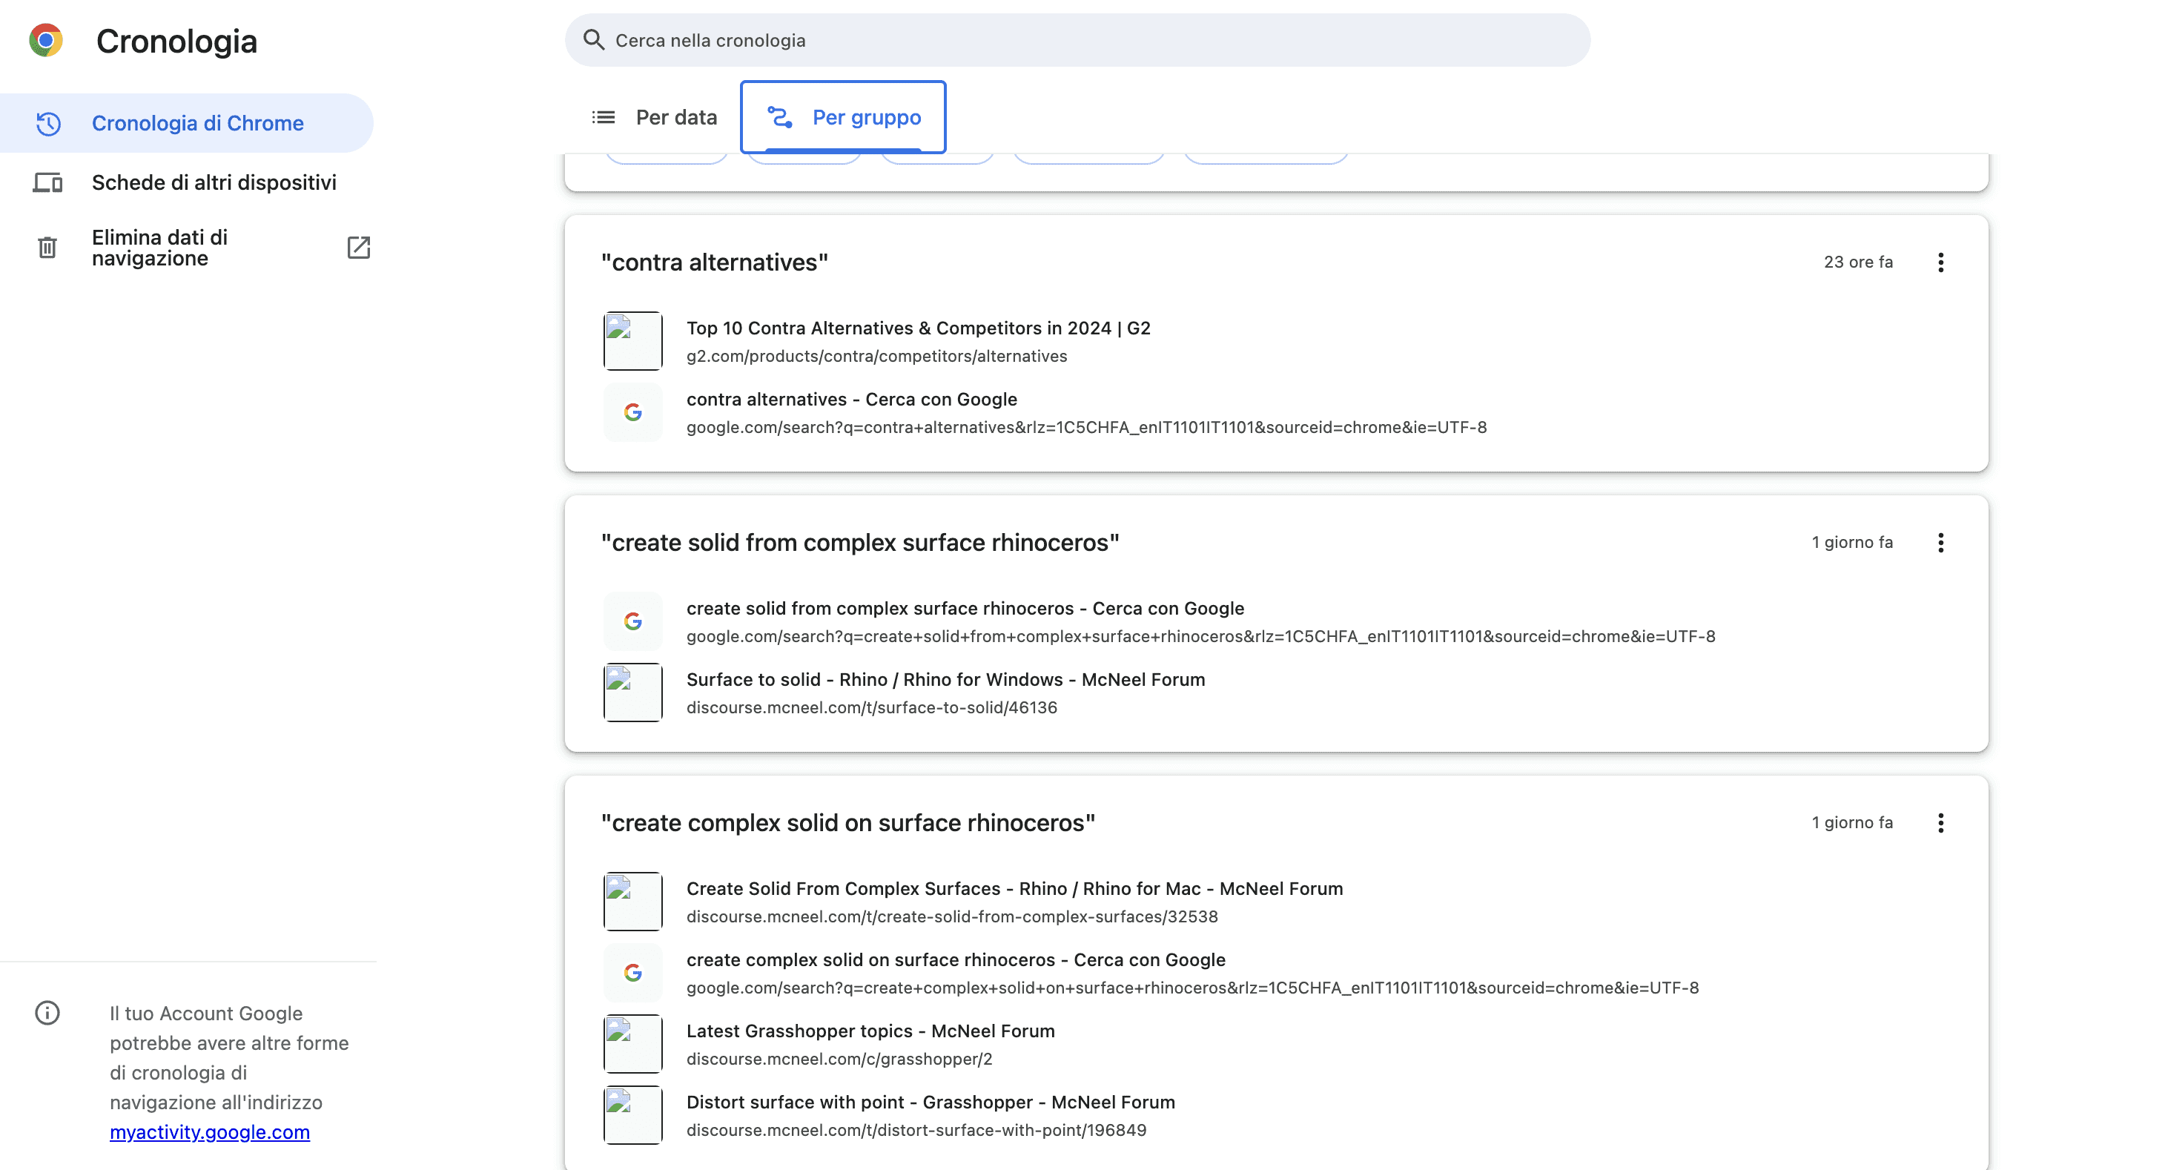
Task: Open more options for "create solid from complex surface rhinoceros"
Action: click(1940, 543)
